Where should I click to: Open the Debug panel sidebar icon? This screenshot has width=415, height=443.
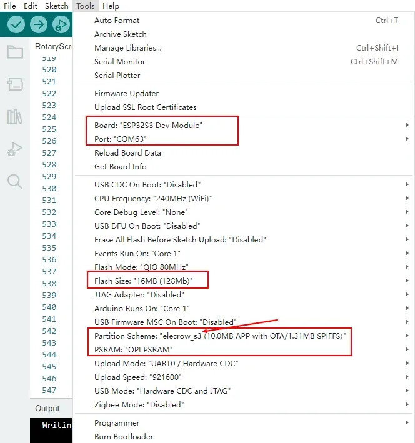pyautogui.click(x=15, y=149)
